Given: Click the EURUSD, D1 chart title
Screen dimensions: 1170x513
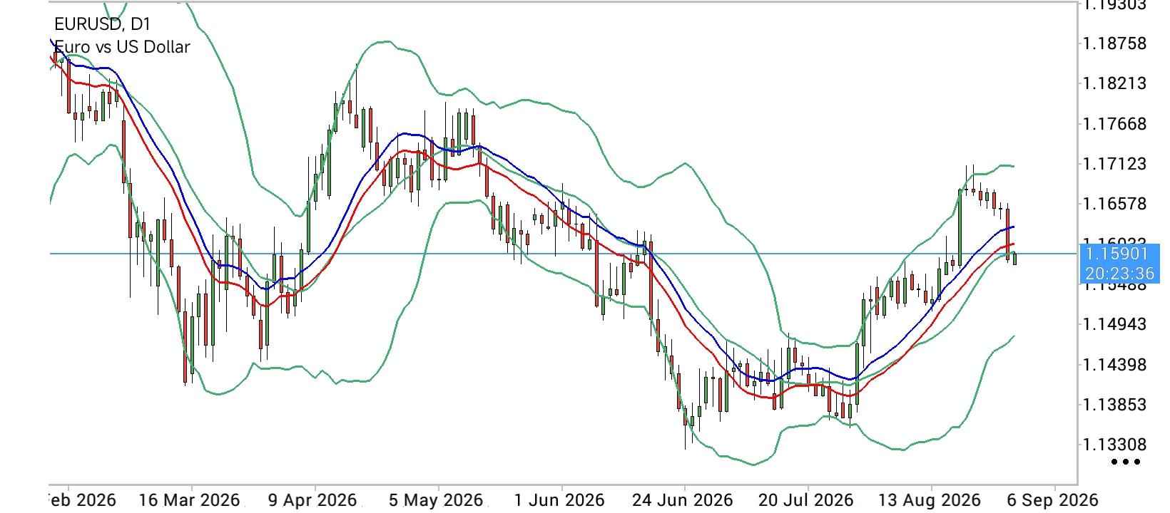Looking at the screenshot, I should [x=103, y=24].
